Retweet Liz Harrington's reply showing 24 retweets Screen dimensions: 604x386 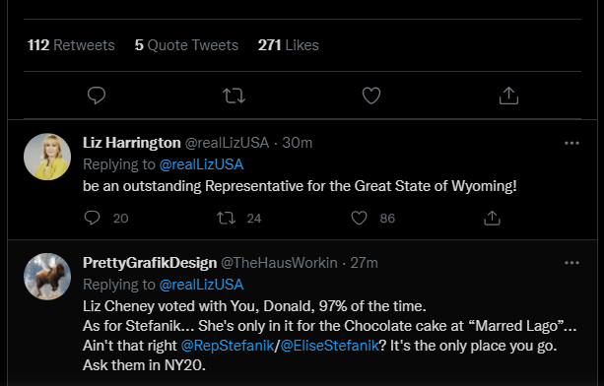(226, 219)
